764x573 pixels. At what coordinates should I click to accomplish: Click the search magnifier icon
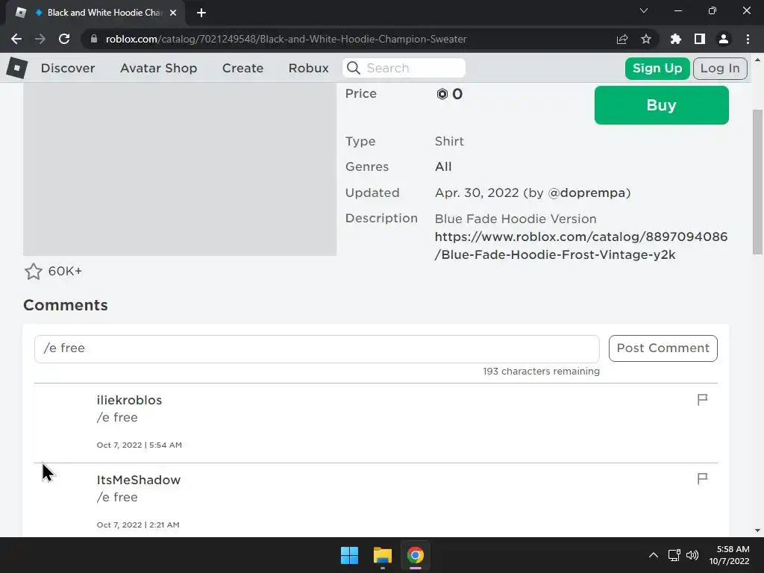(354, 68)
